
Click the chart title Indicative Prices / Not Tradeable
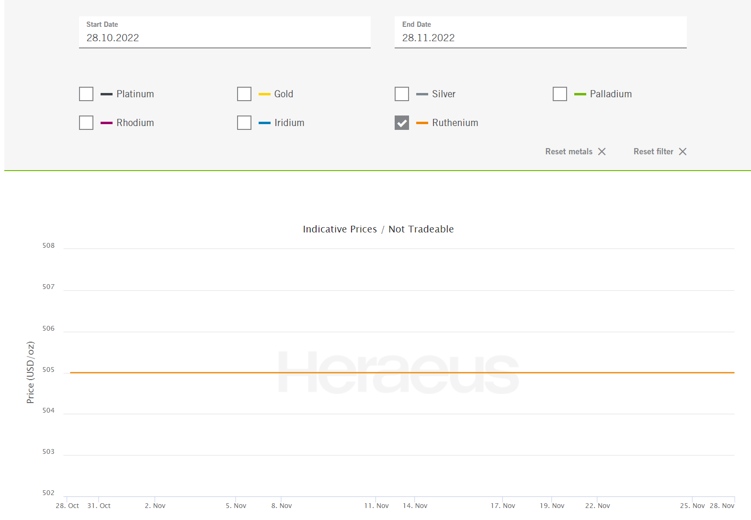378,229
